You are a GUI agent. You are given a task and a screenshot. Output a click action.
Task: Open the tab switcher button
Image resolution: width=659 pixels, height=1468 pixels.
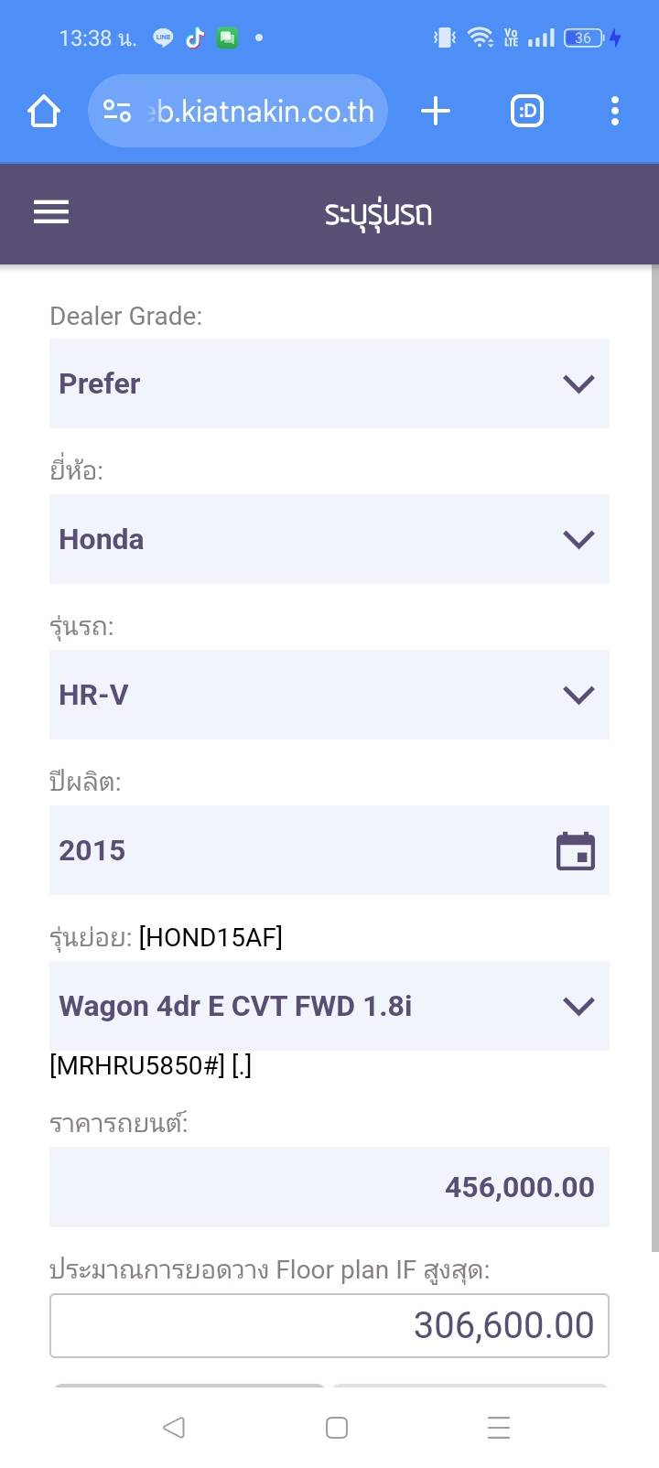526,112
